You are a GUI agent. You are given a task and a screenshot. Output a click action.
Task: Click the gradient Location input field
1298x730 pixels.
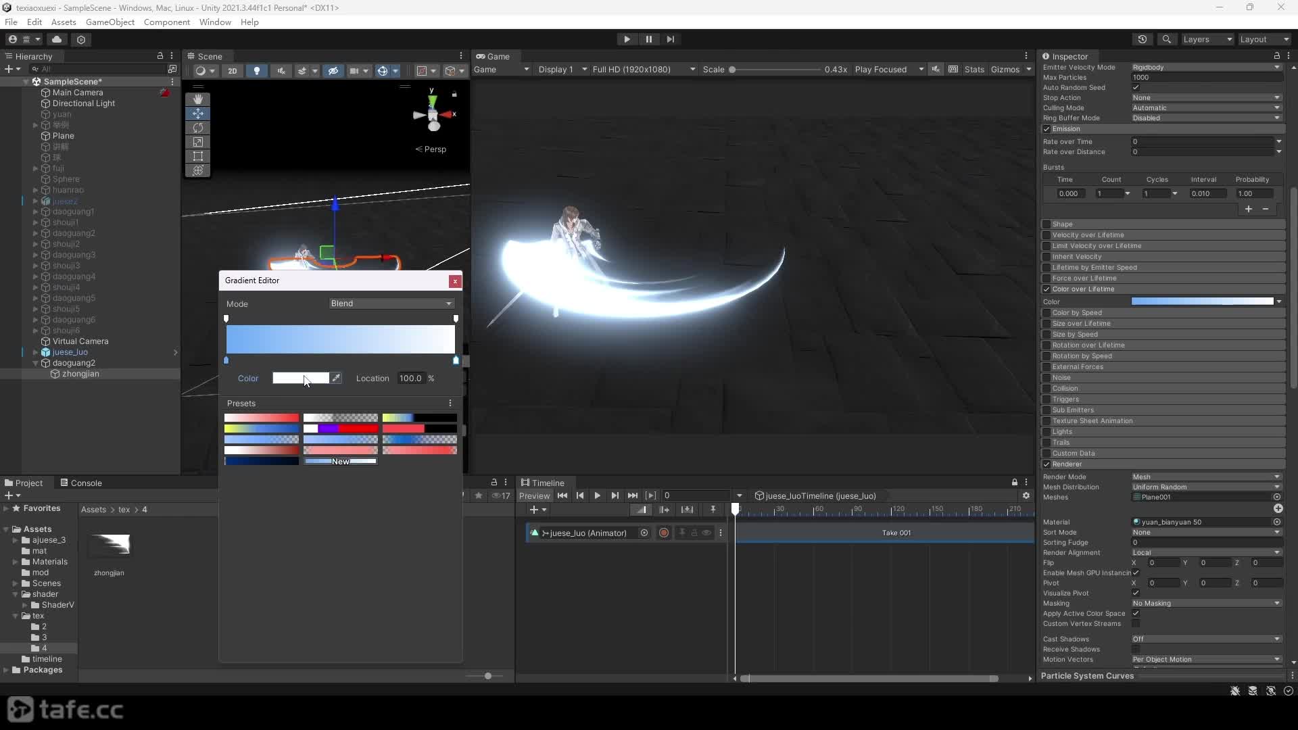pyautogui.click(x=410, y=378)
